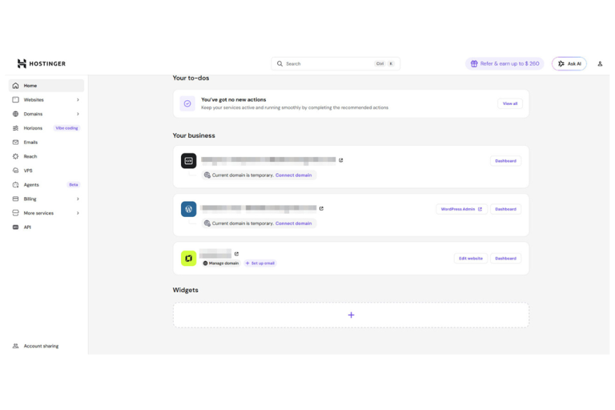Open first site's external link icon
Image resolution: width=615 pixels, height=410 pixels.
pyautogui.click(x=341, y=160)
